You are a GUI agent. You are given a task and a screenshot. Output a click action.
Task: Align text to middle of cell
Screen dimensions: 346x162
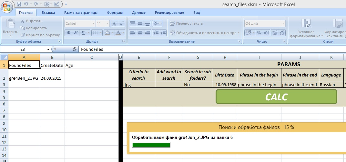[x=140, y=23]
